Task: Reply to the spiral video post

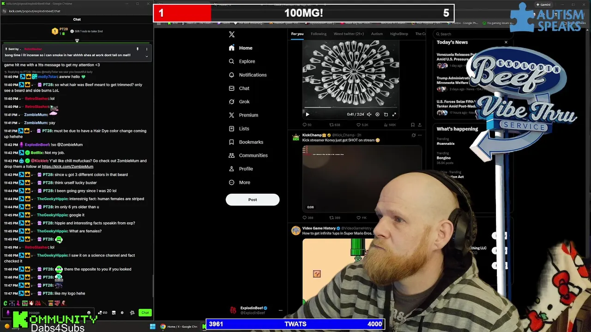Action: point(307,125)
